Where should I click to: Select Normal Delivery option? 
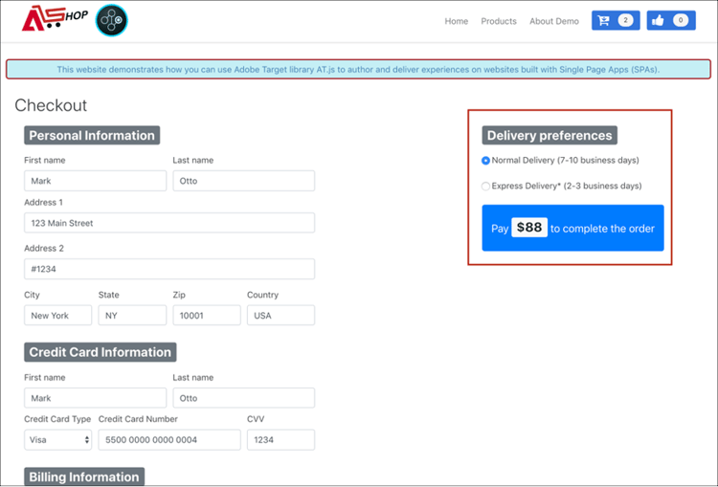tap(485, 161)
